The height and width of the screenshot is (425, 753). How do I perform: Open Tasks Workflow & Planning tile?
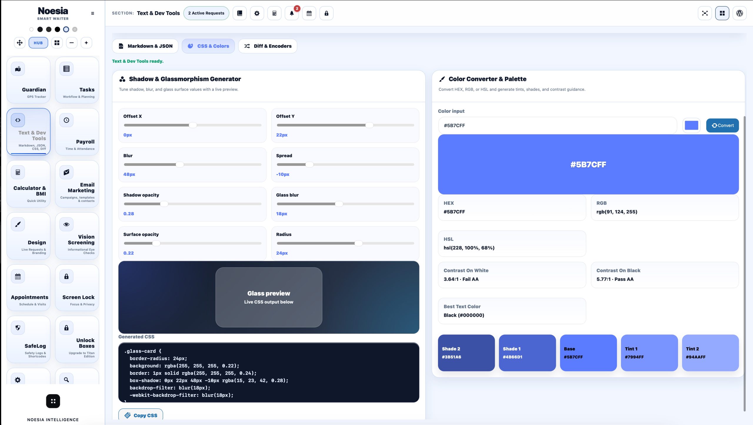point(77,80)
